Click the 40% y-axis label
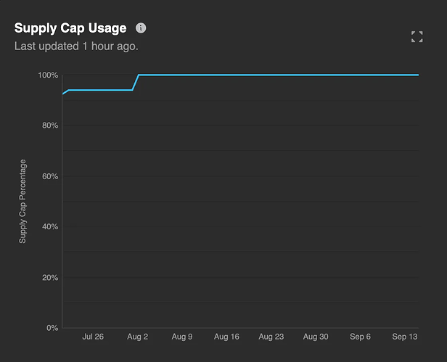 (x=49, y=227)
